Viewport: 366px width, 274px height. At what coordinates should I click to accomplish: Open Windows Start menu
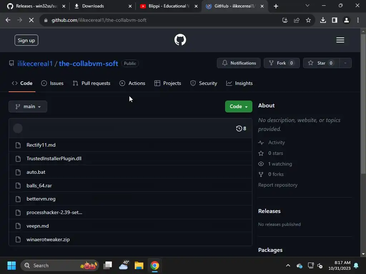pyautogui.click(x=11, y=265)
